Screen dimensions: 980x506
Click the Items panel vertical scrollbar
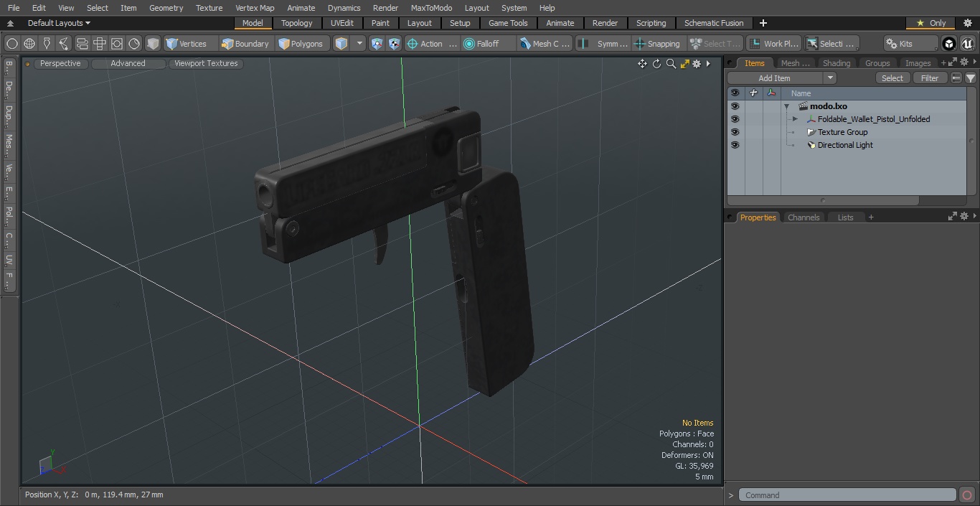coord(972,141)
